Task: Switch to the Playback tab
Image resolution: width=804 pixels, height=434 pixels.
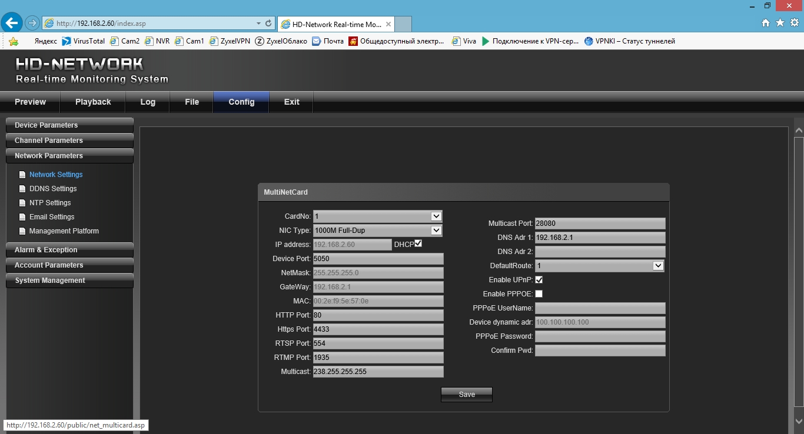Action: tap(93, 102)
